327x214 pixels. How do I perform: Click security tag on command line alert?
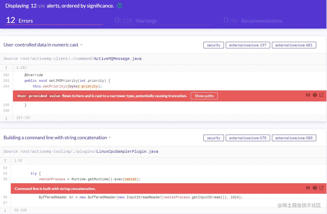pos(214,138)
